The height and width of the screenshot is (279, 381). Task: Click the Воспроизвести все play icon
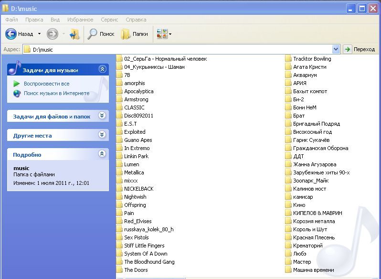pos(17,84)
